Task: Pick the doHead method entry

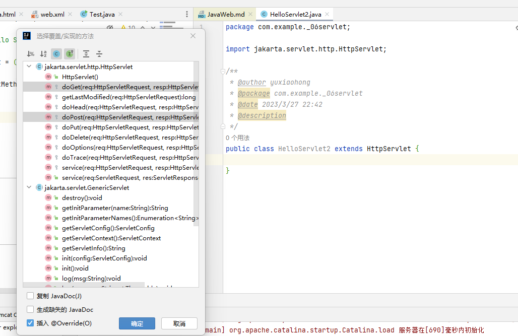Action: (111, 107)
